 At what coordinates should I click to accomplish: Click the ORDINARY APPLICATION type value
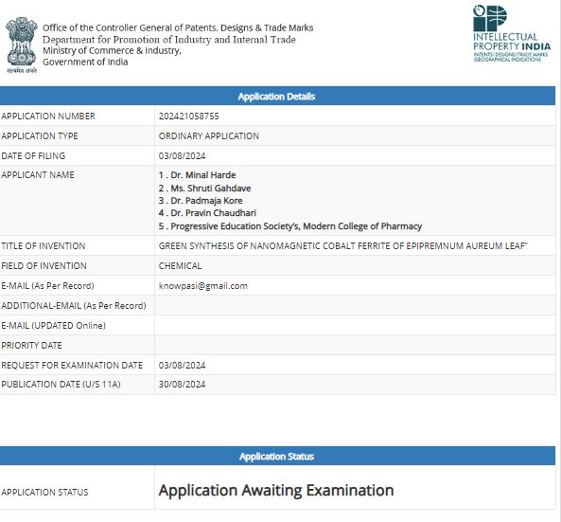click(x=208, y=136)
